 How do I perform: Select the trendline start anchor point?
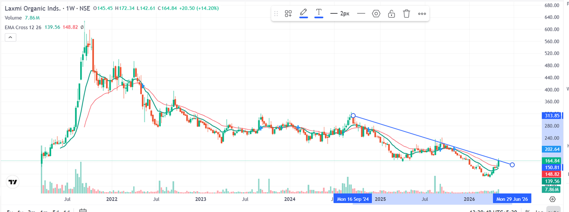[x=353, y=116]
